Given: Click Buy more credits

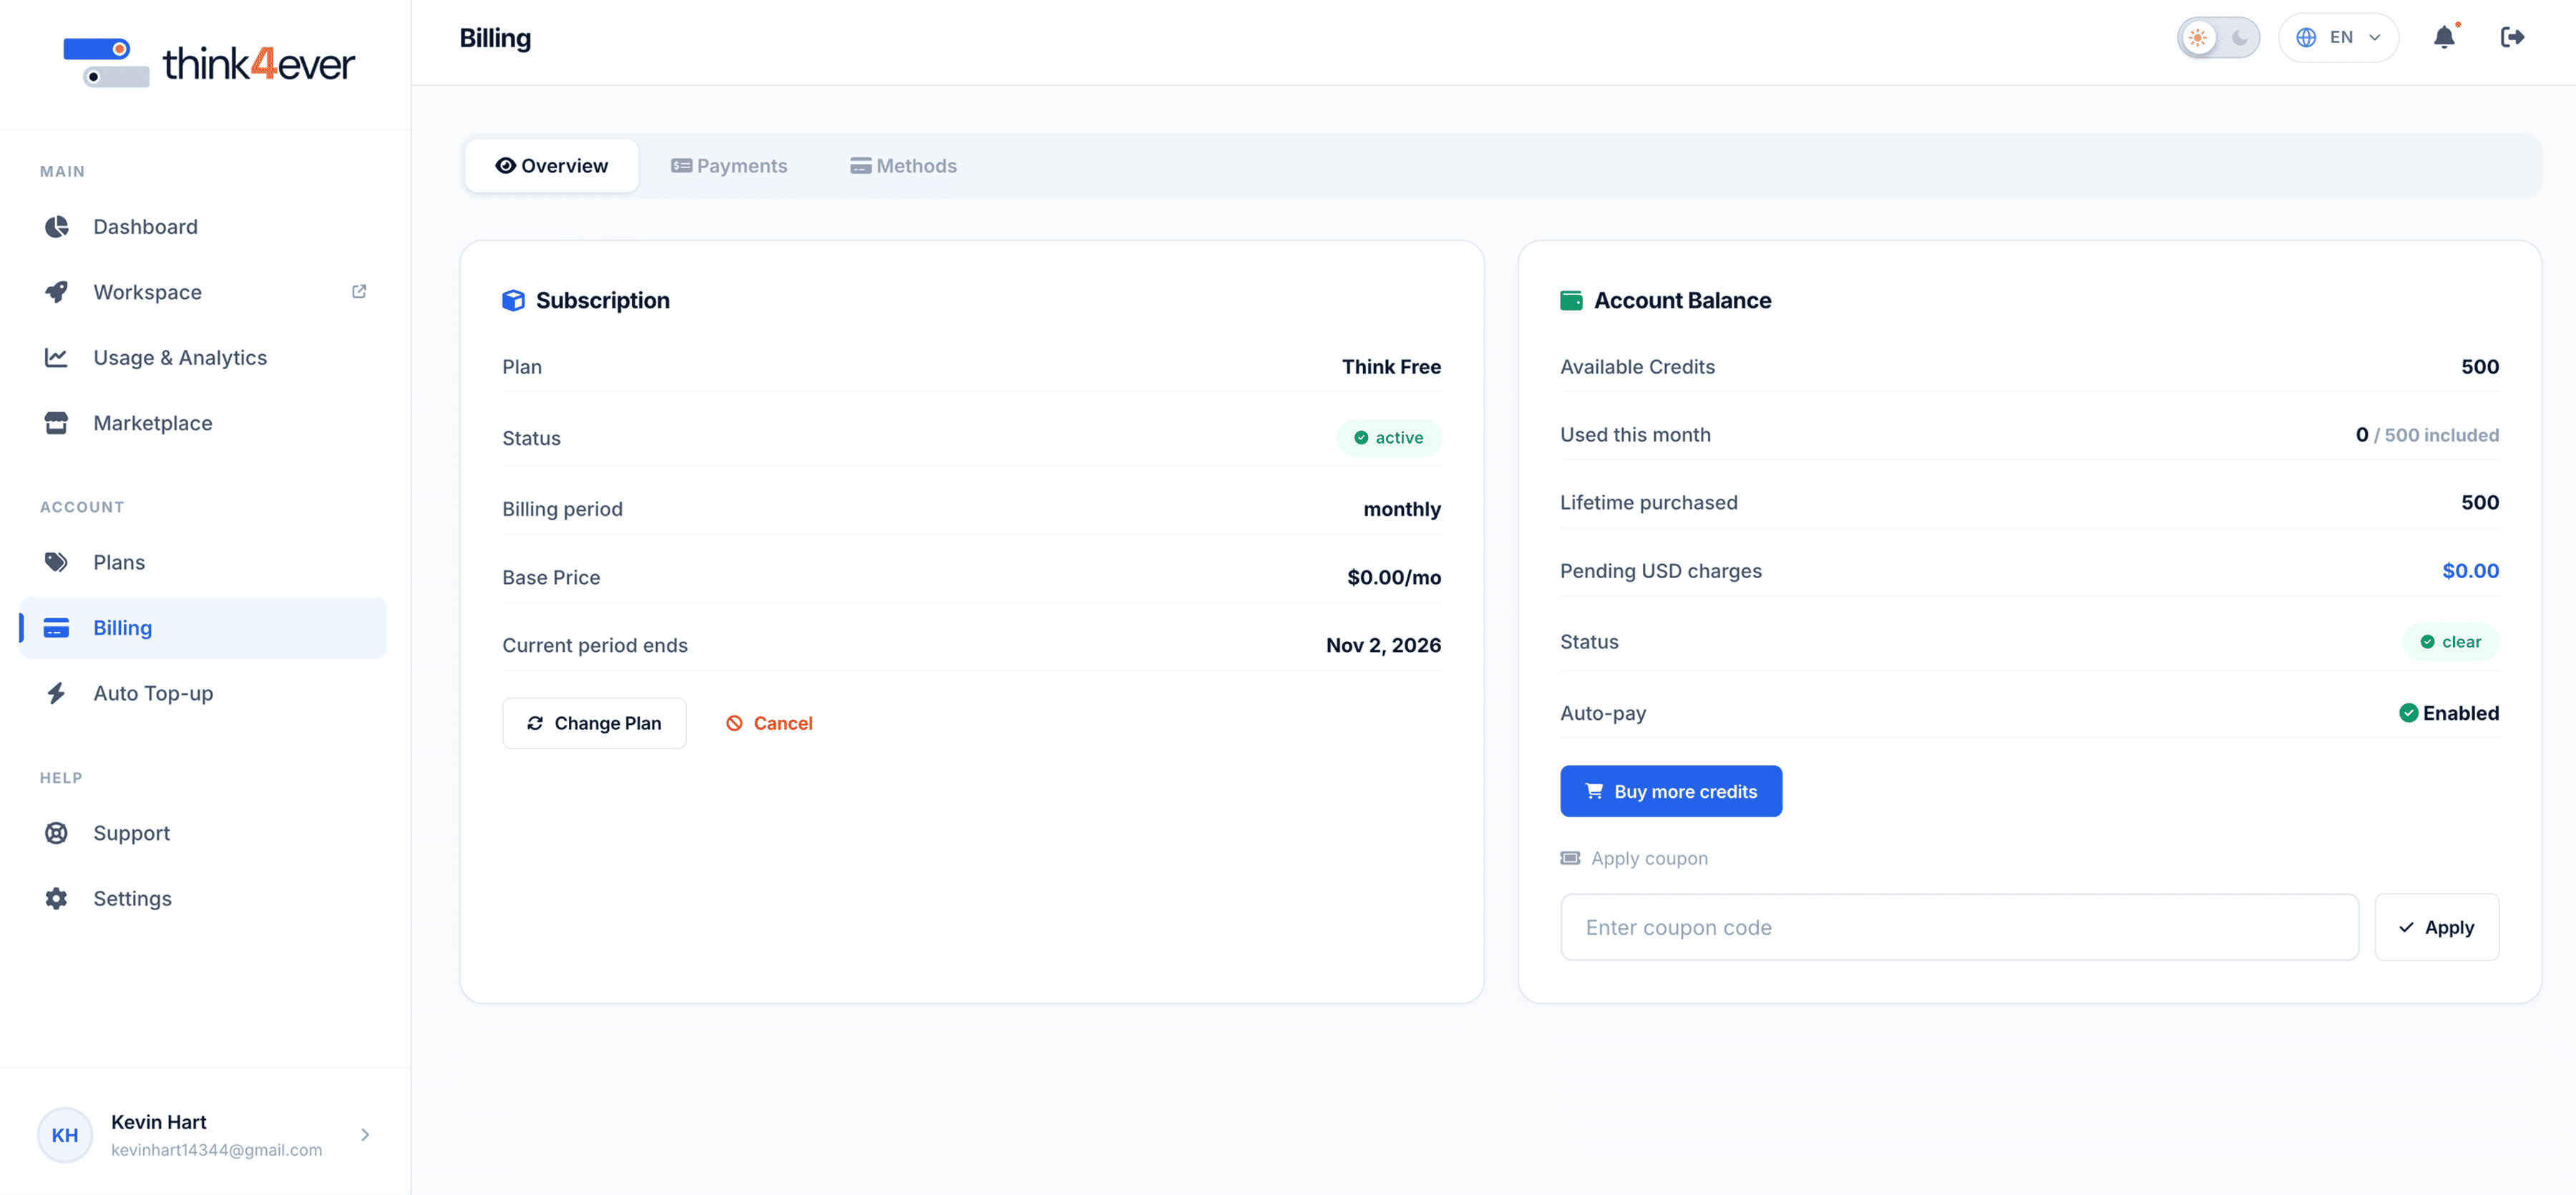Looking at the screenshot, I should (1671, 791).
